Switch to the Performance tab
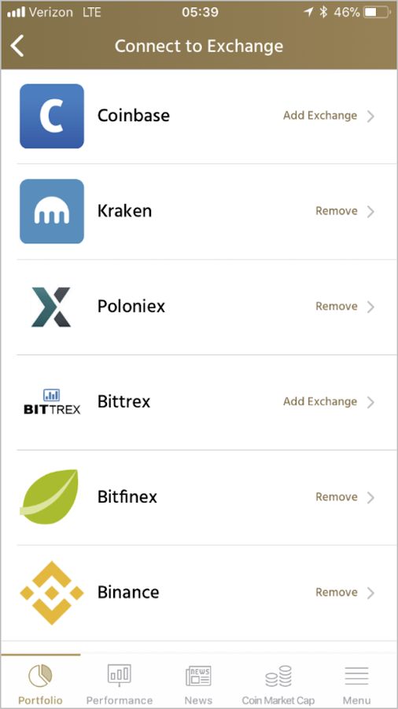 pos(120,682)
